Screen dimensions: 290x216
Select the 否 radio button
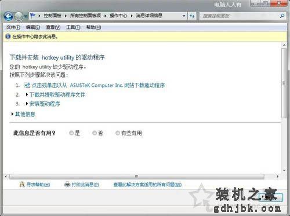[95, 133]
